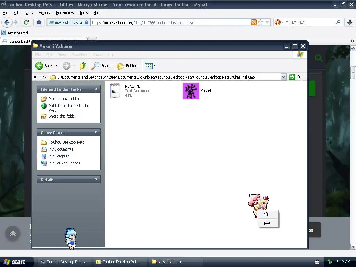
Task: Select the purple Yukari application icon
Action: pyautogui.click(x=191, y=91)
